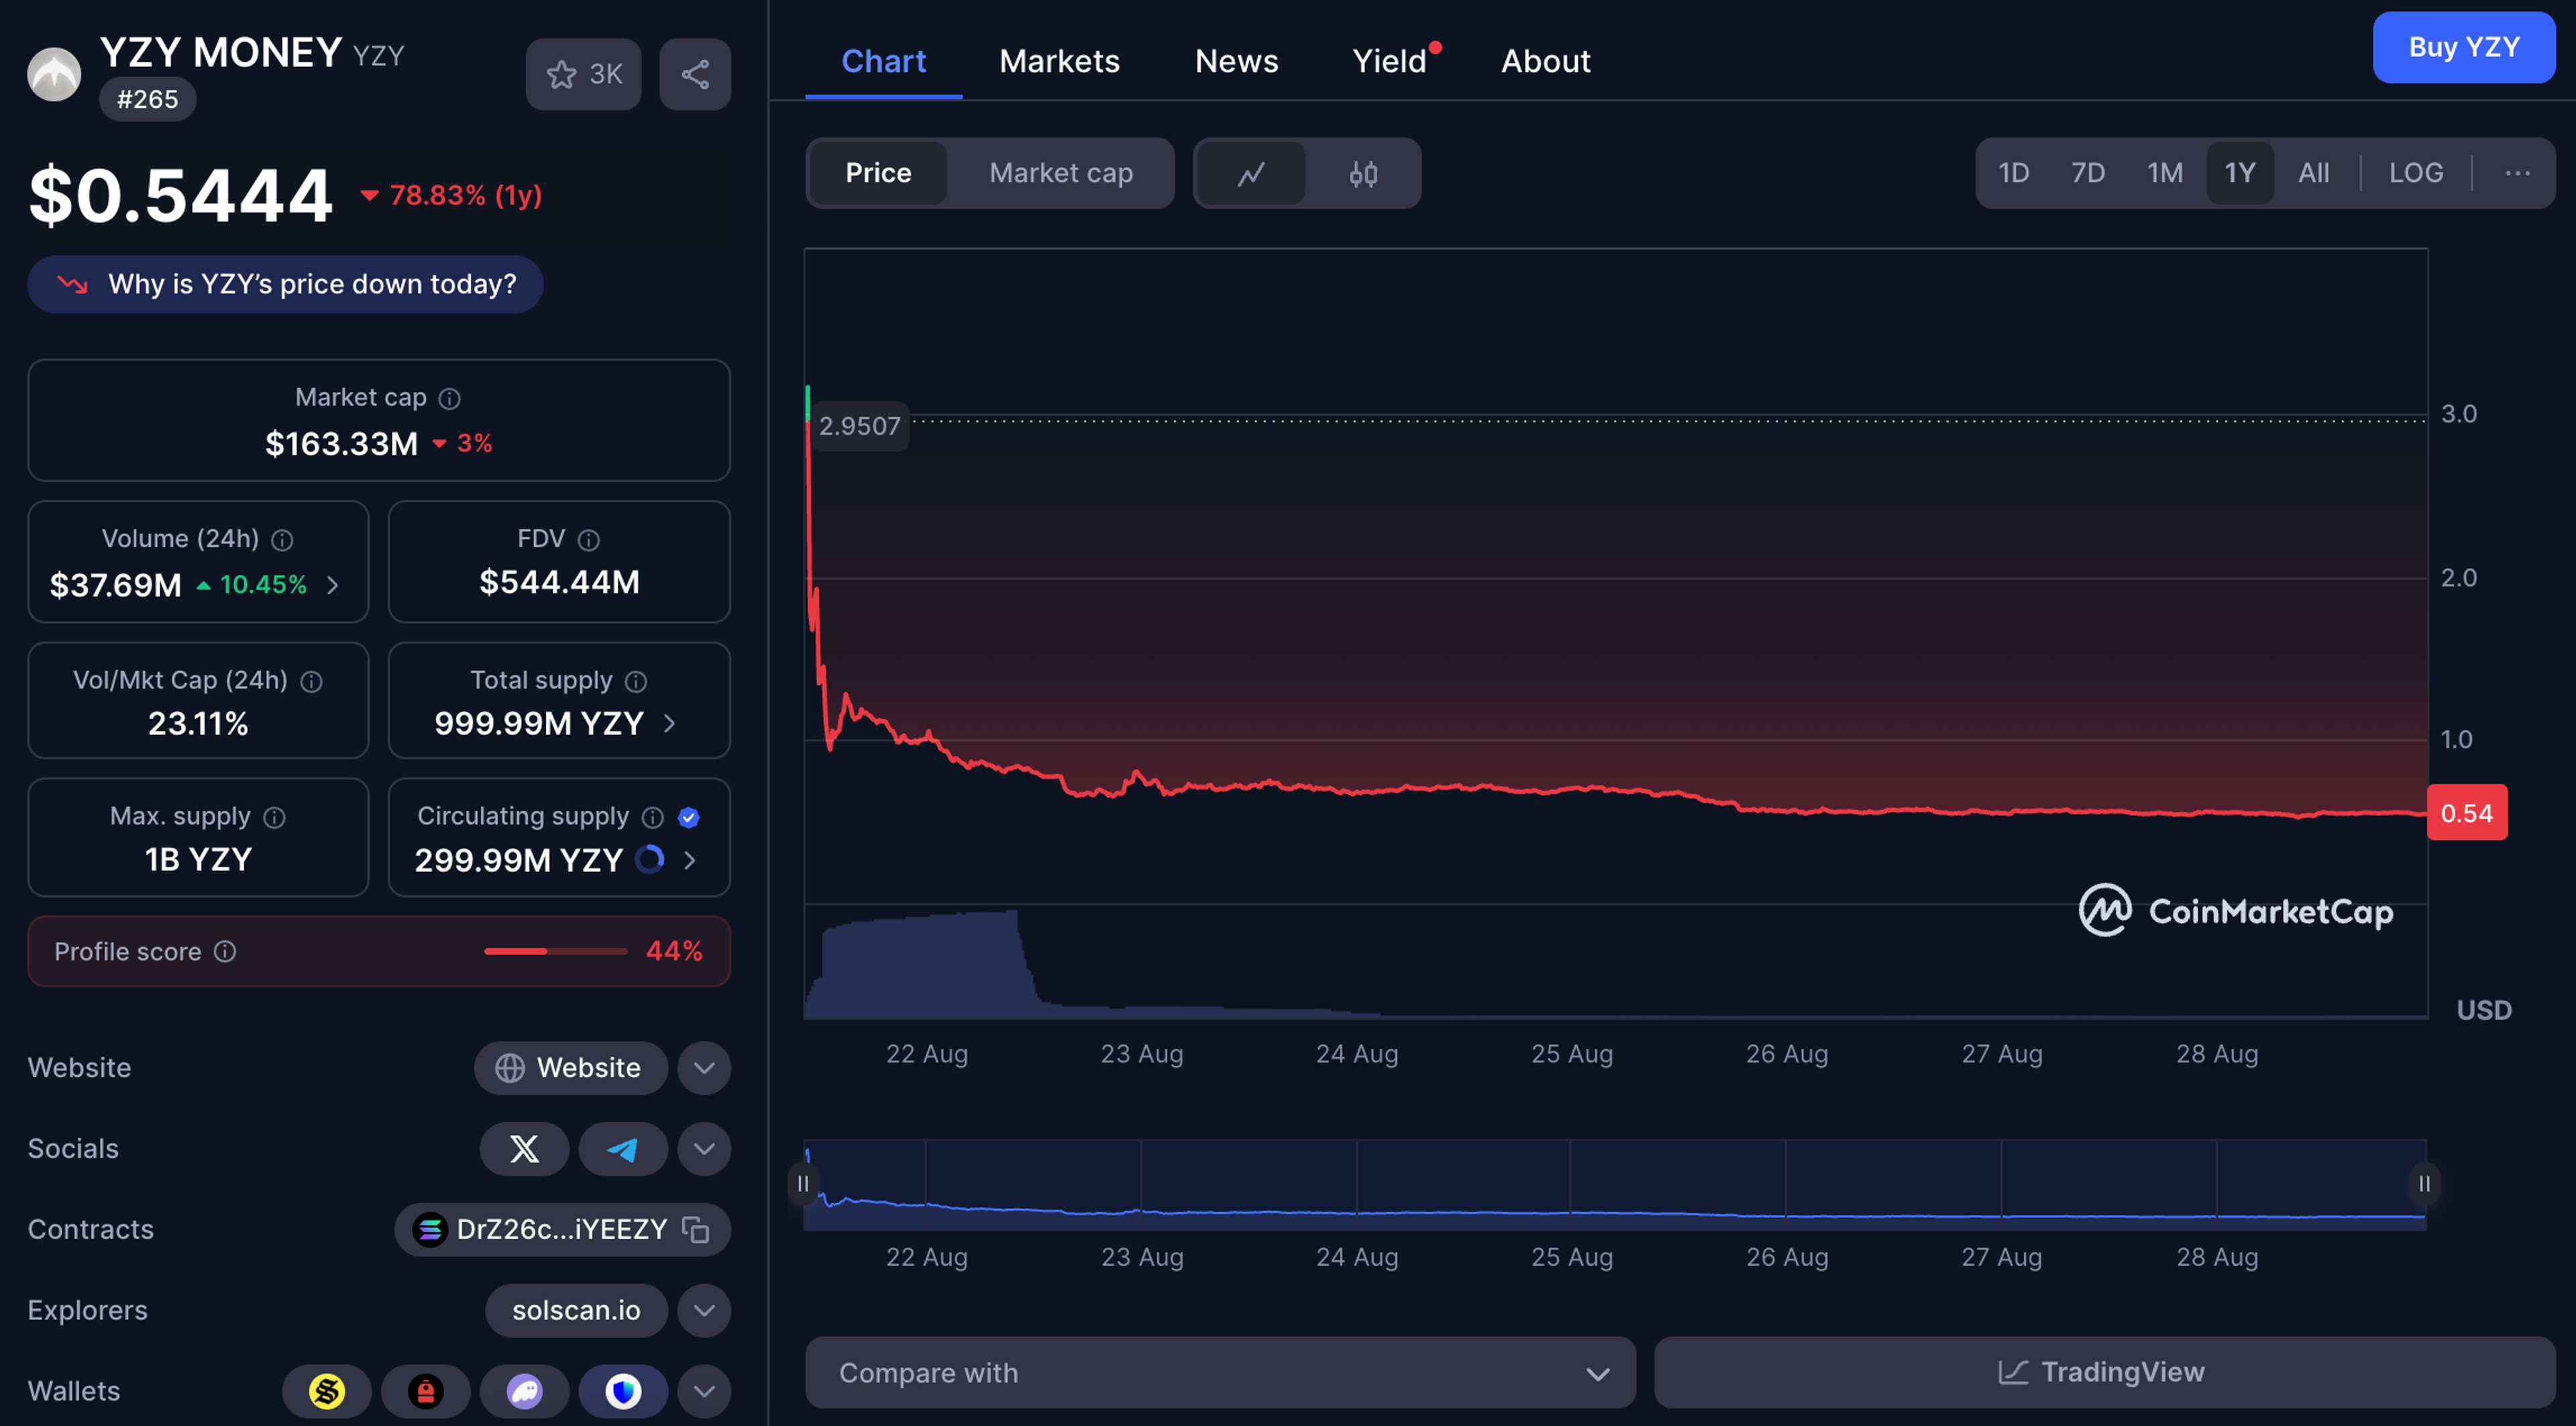Image resolution: width=2576 pixels, height=1426 pixels.
Task: Click the Profile score progress bar
Action: click(x=556, y=951)
